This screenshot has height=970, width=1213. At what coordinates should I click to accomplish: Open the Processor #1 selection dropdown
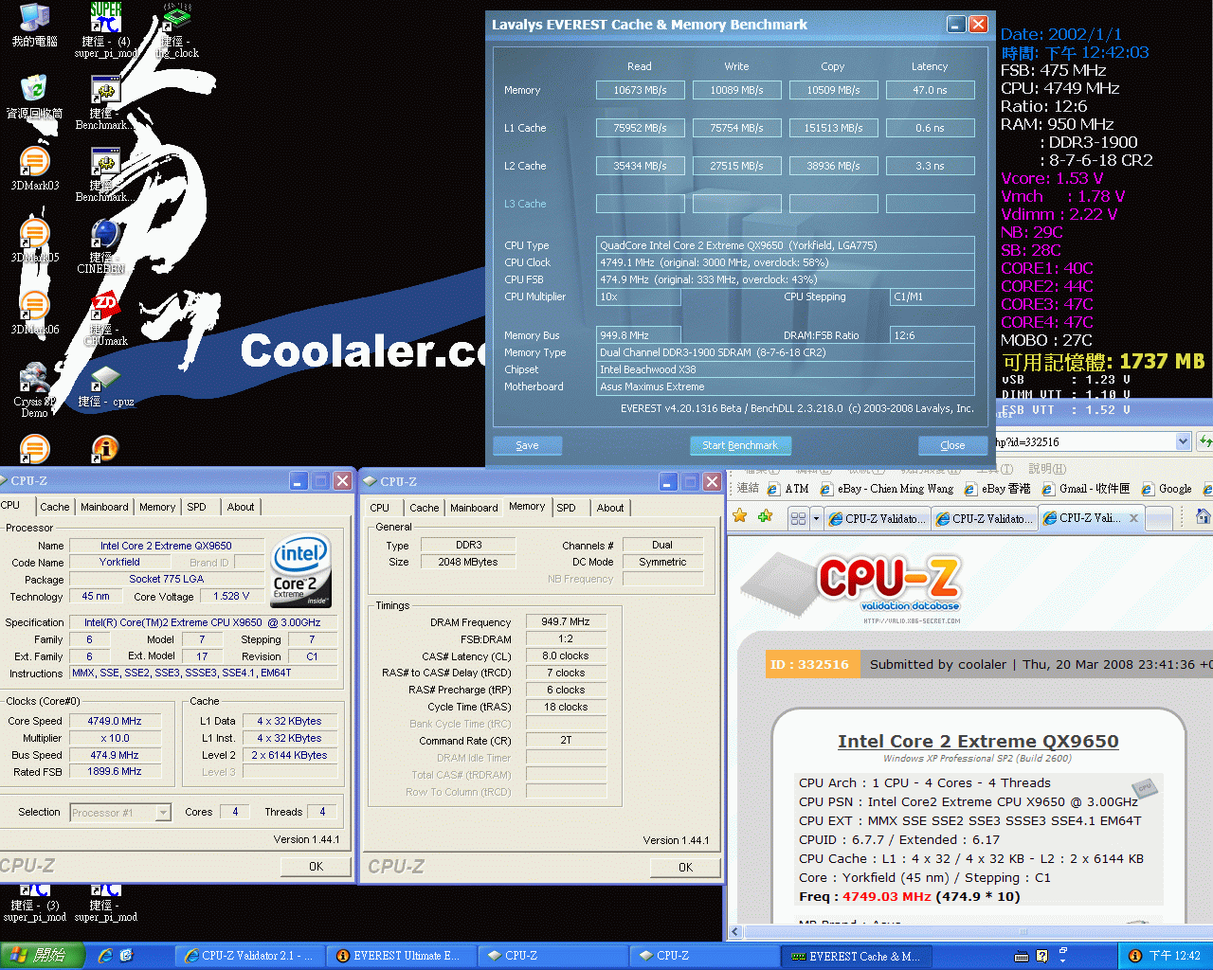163,812
